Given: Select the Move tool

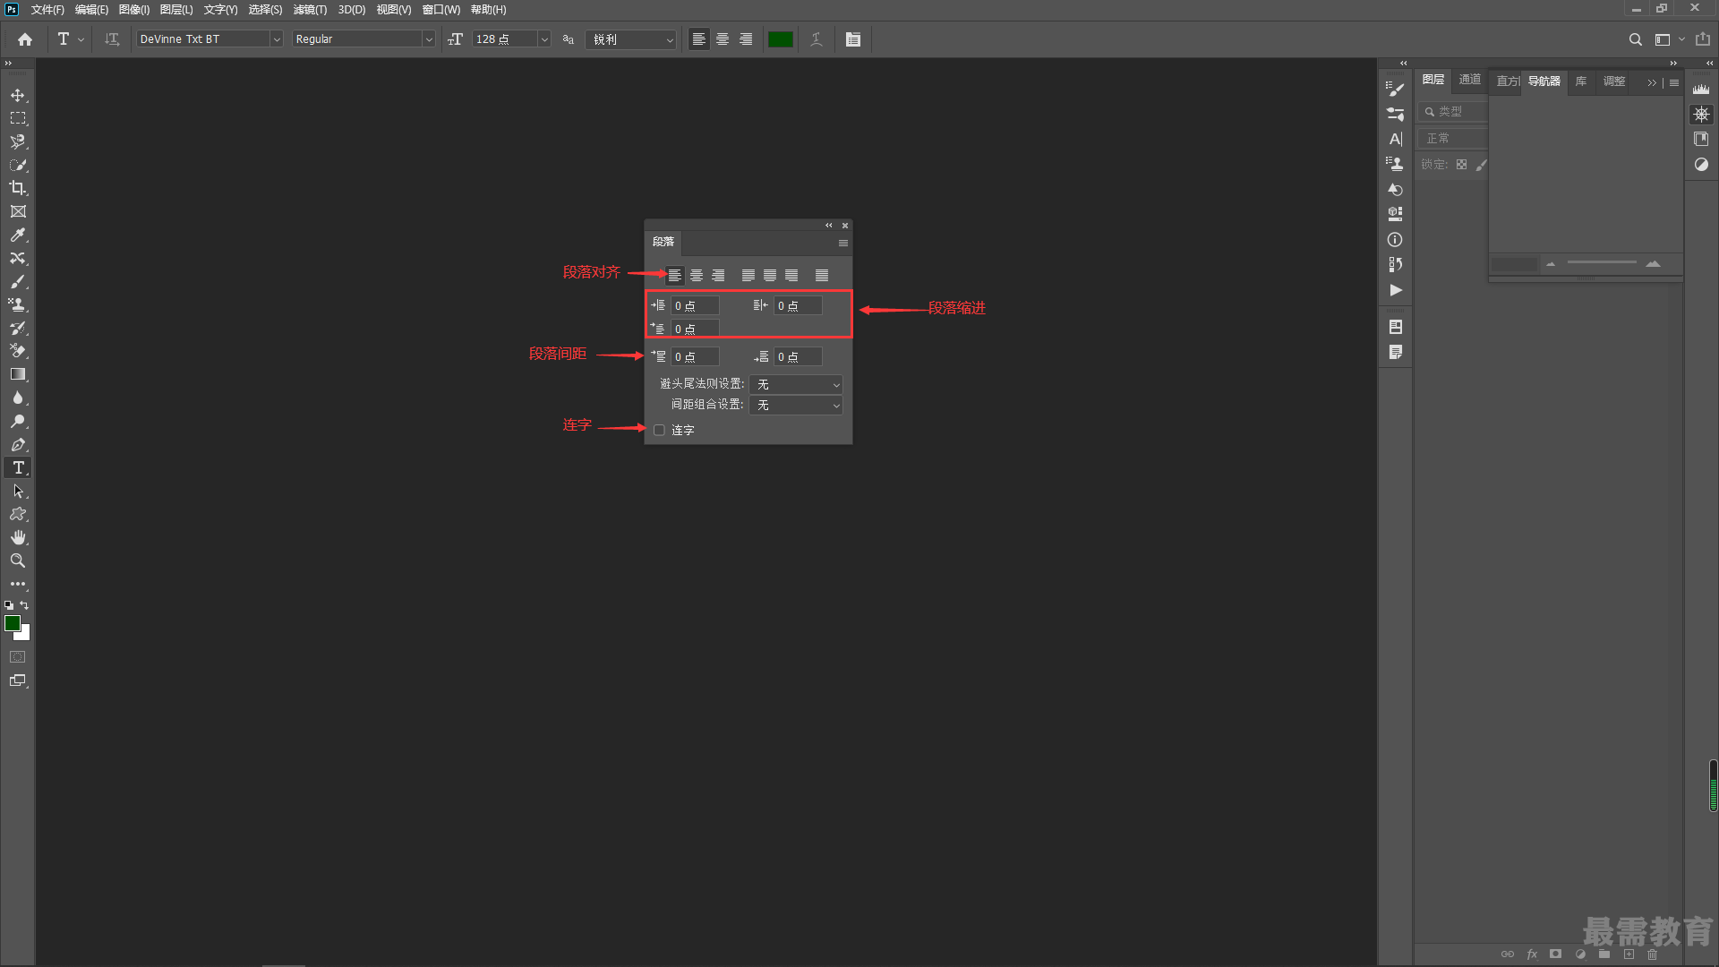Looking at the screenshot, I should tap(18, 95).
